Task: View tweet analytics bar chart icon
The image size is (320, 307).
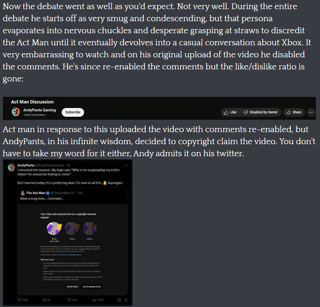Action: pyautogui.click(x=94, y=300)
